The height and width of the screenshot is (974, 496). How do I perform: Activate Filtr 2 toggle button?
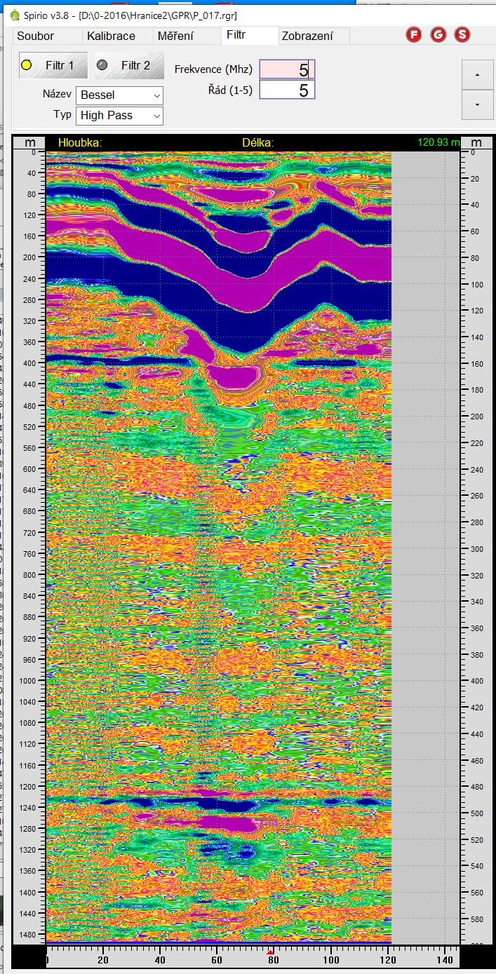(129, 65)
